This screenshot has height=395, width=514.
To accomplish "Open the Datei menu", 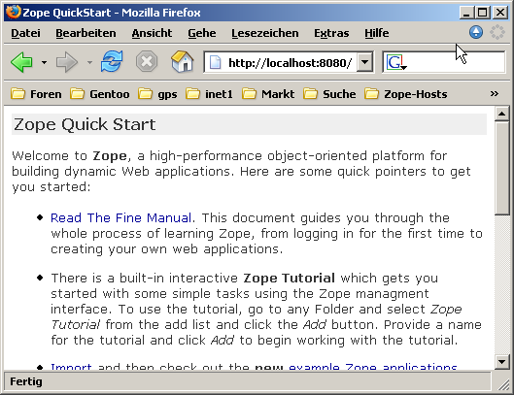I will point(25,33).
